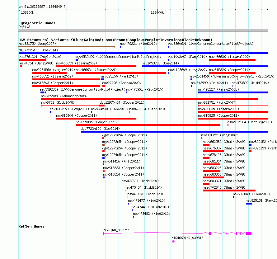277x259 pixels.
Task: Click nsv466632 (Itsara2009) label
Action: click(x=53, y=76)
